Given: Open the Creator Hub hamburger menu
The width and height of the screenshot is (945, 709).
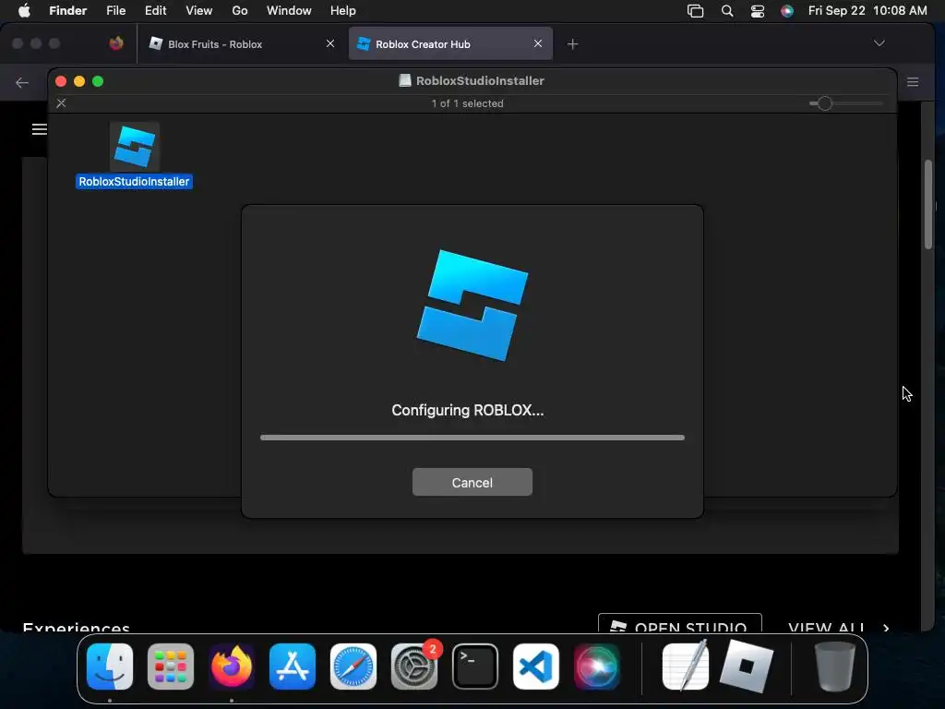Looking at the screenshot, I should click(39, 129).
